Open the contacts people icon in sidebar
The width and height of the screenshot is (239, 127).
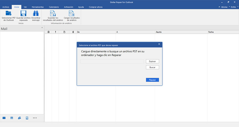pyautogui.click(x=19, y=118)
